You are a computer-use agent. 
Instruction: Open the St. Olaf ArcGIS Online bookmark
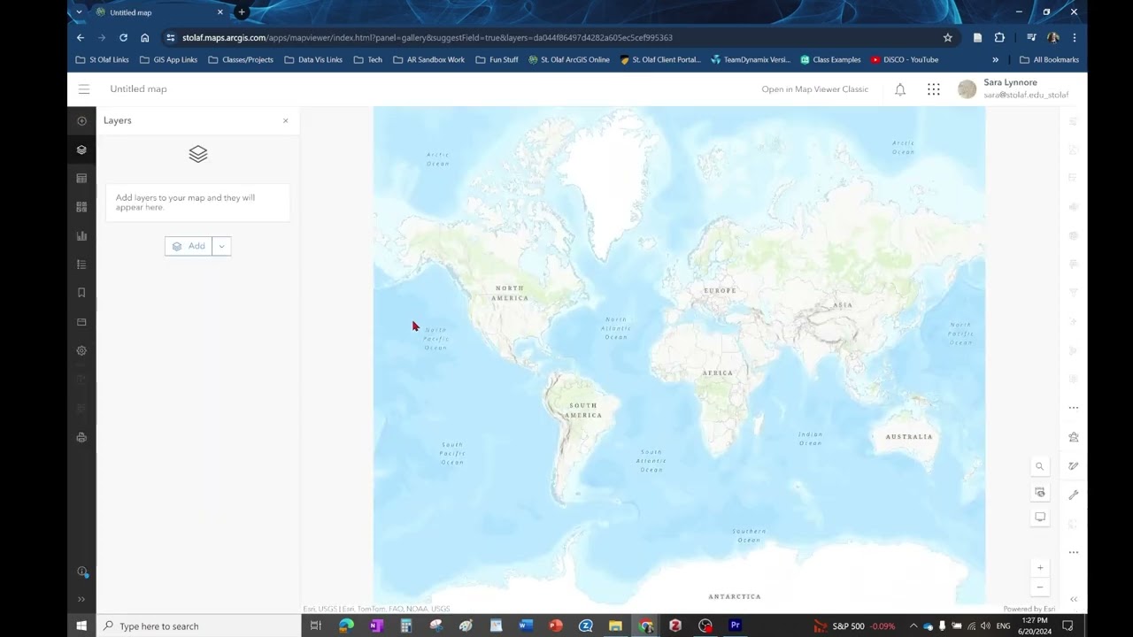(x=569, y=60)
